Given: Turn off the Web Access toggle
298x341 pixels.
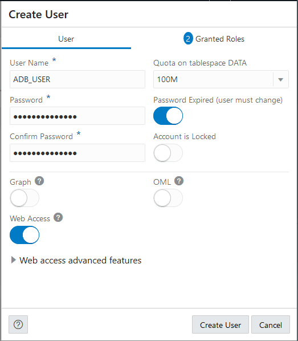Looking at the screenshot, I should [x=25, y=235].
